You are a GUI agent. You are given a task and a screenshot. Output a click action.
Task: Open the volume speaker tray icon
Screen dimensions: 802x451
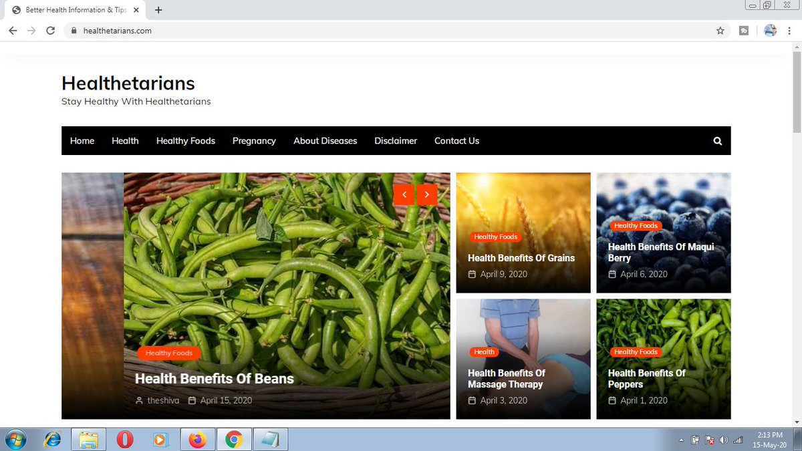click(x=724, y=440)
